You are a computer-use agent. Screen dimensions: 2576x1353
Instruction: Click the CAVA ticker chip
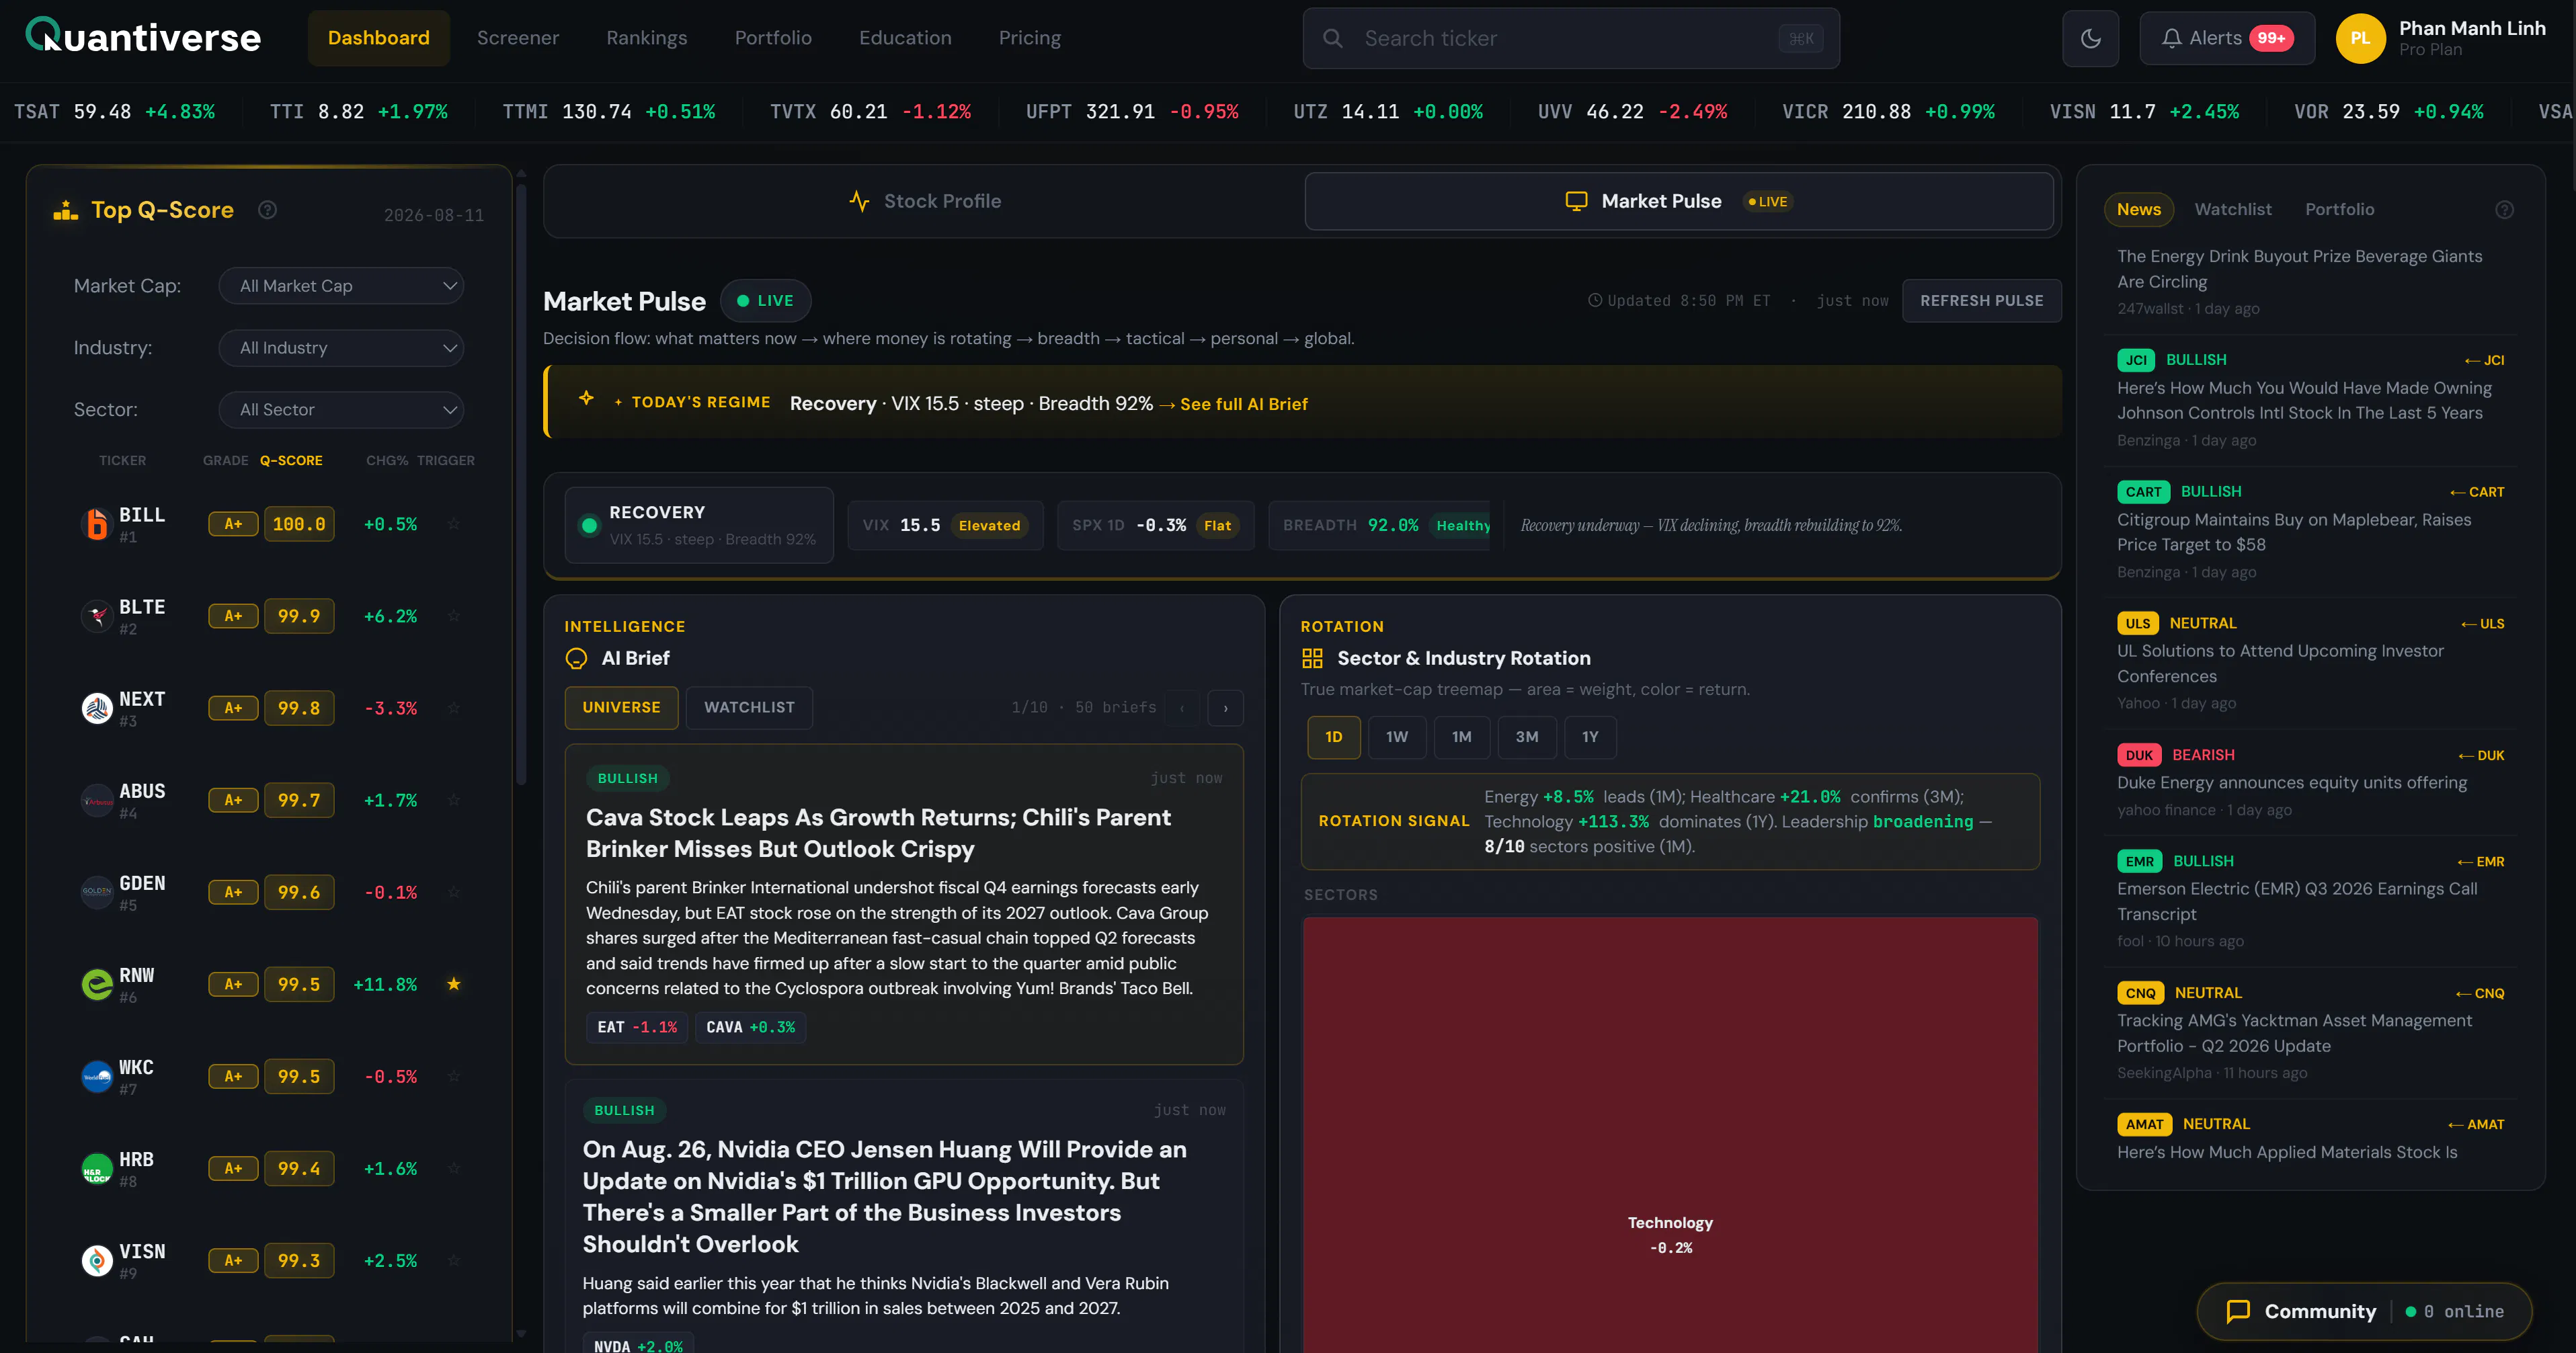click(x=750, y=1027)
